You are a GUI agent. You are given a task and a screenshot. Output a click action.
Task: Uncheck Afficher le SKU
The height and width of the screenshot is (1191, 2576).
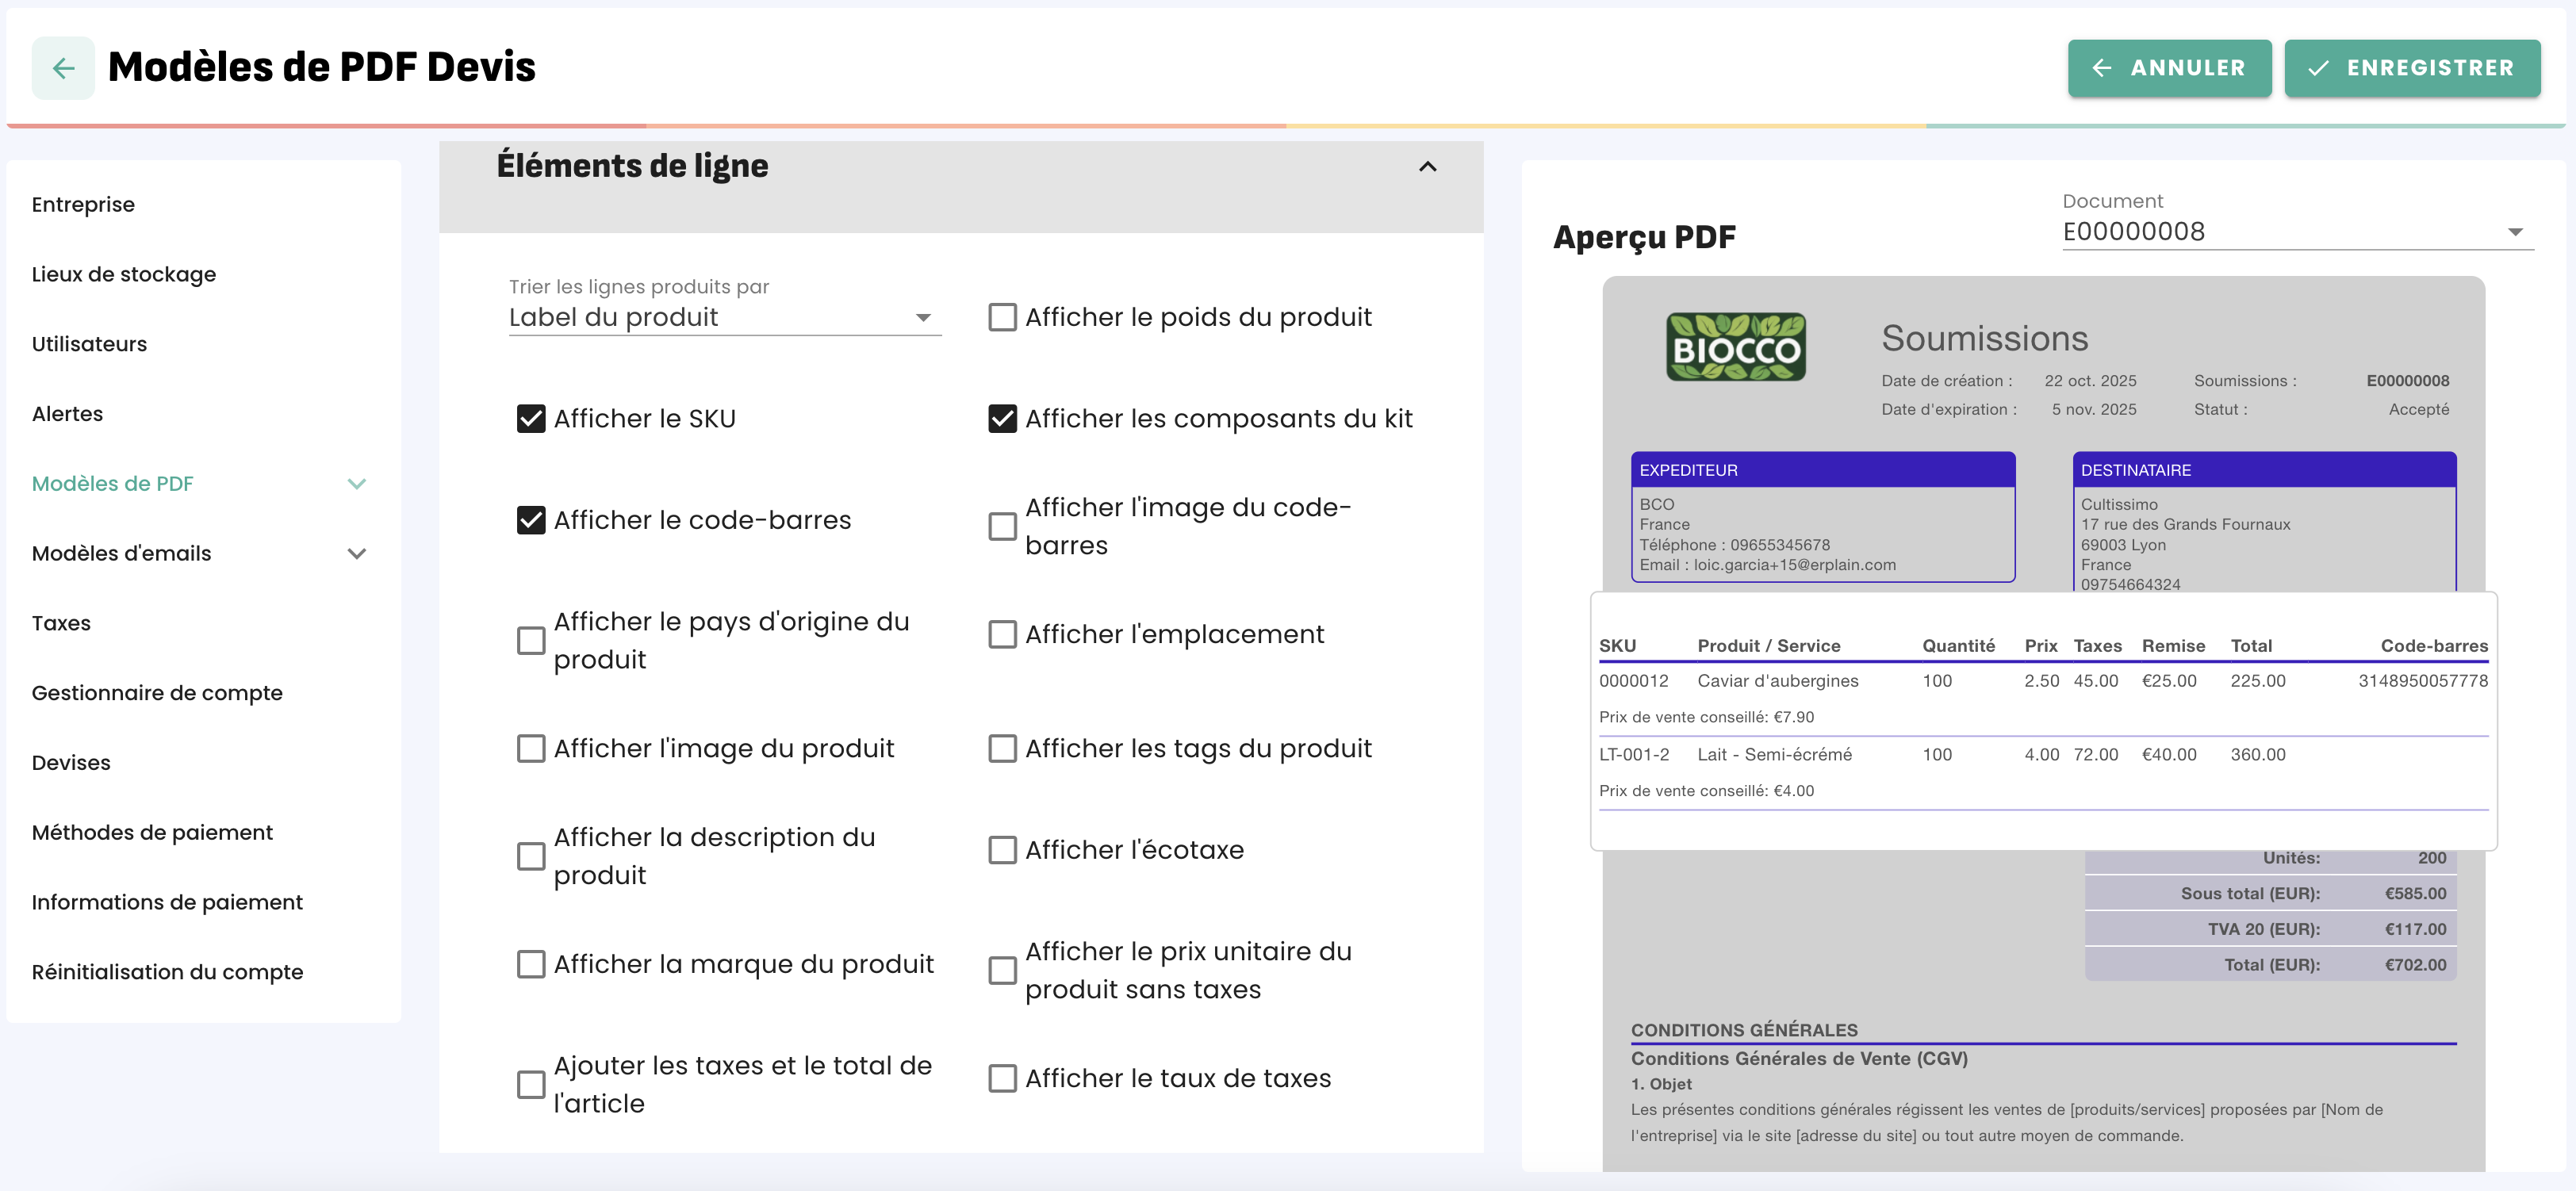click(x=531, y=419)
